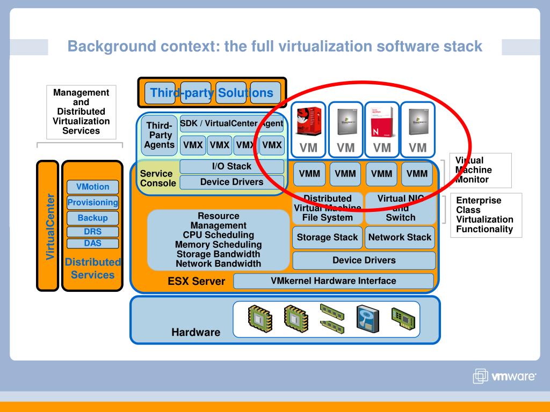Image resolution: width=550 pixels, height=412 pixels.
Task: Click the I/O Stack box
Action: (231, 166)
